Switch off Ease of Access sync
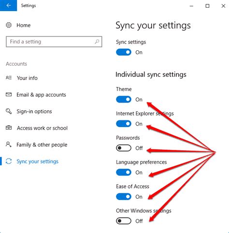This screenshot has height=233, width=229. coord(124,197)
